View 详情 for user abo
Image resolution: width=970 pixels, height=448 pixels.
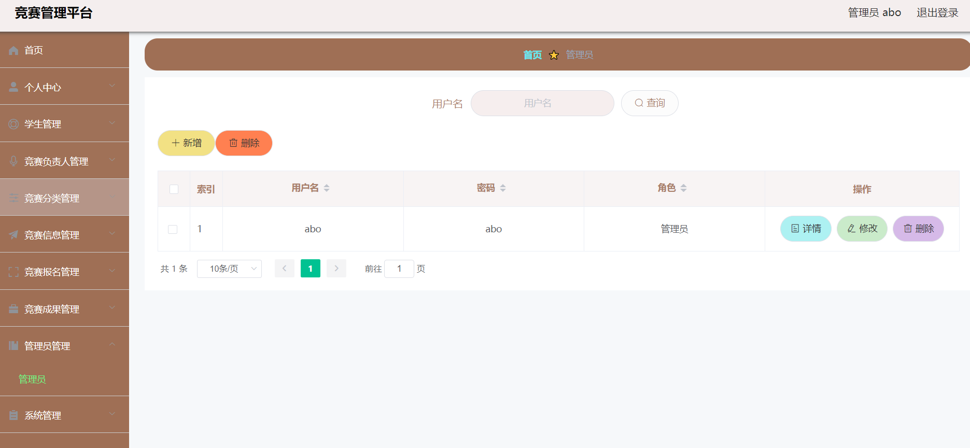(806, 229)
